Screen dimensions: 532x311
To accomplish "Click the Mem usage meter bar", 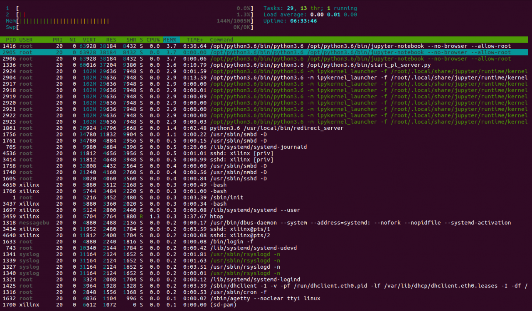I will click(x=129, y=21).
